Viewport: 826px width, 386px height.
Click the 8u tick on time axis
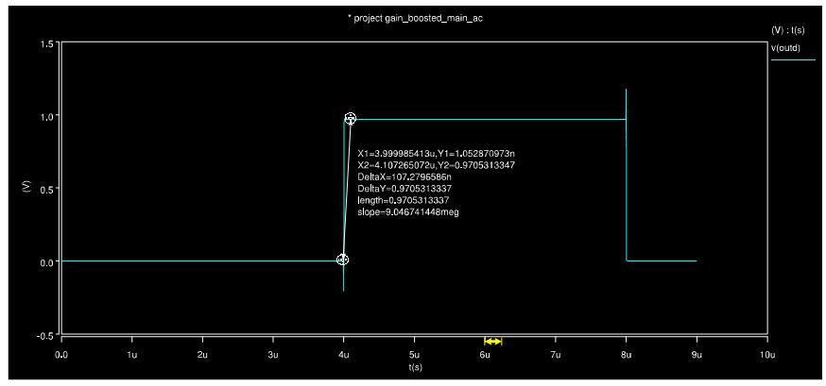pyautogui.click(x=626, y=356)
